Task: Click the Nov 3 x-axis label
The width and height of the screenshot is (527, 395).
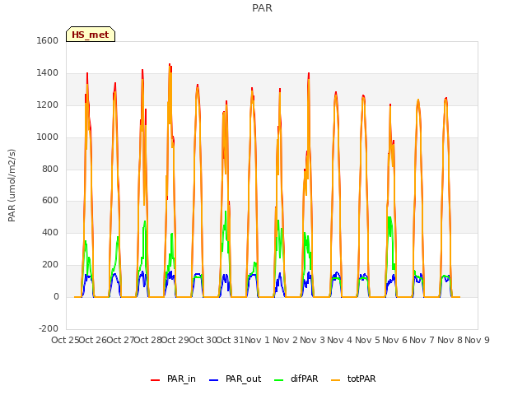Action: pyautogui.click(x=312, y=340)
